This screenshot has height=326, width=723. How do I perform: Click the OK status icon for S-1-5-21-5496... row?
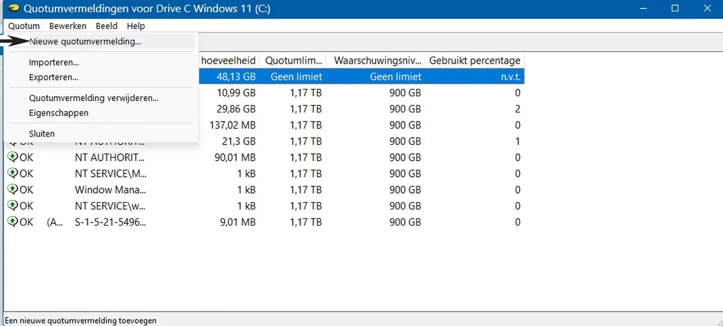tap(12, 222)
